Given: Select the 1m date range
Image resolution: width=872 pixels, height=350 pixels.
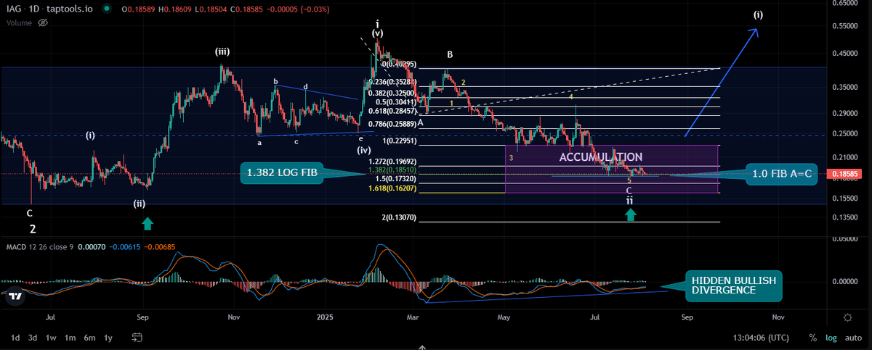Looking at the screenshot, I should point(70,338).
